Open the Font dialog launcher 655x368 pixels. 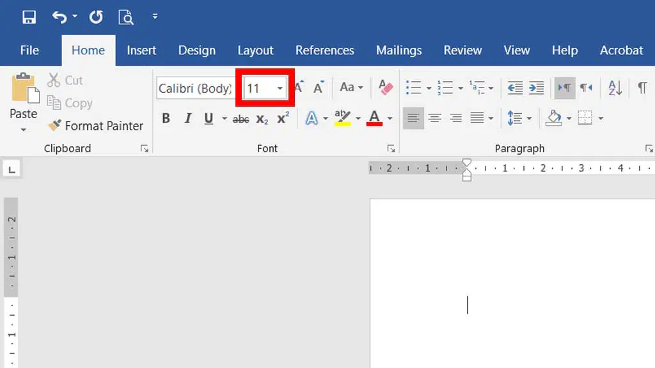coord(391,148)
